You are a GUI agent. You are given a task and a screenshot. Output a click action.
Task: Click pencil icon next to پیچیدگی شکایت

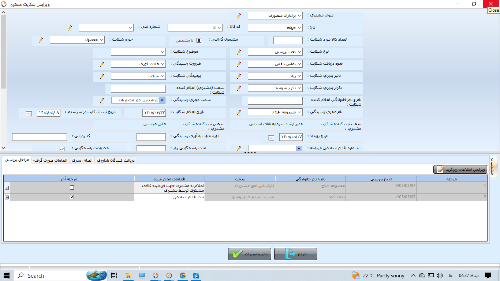102,76
